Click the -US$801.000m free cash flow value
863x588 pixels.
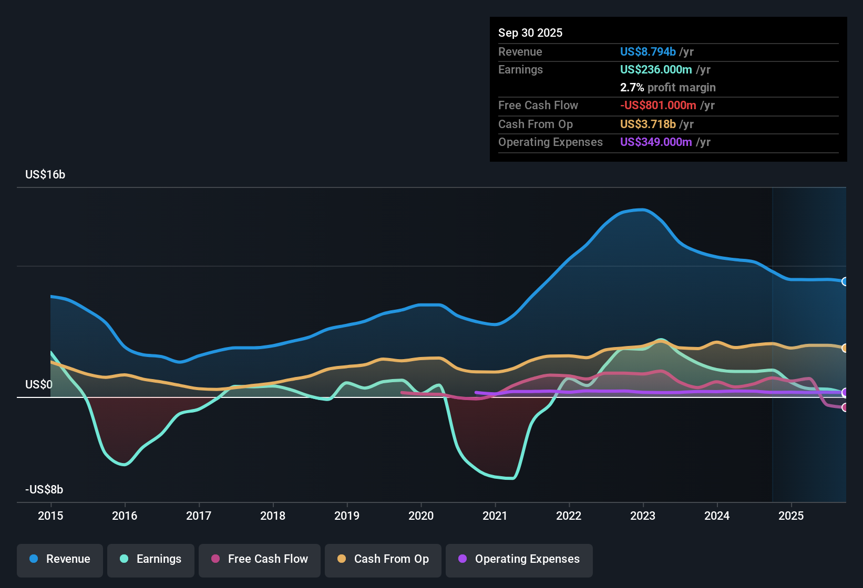658,105
